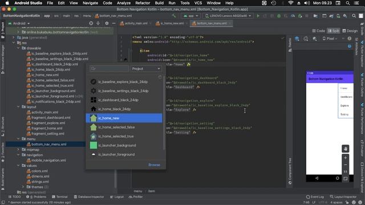365x205 pixels.
Task: Switch editor to Design view
Action: [350, 31]
